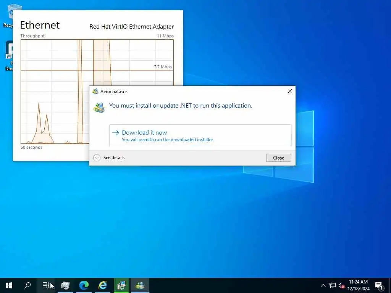Click the taskbar icon left of Edge
The height and width of the screenshot is (293, 391).
coord(65,285)
